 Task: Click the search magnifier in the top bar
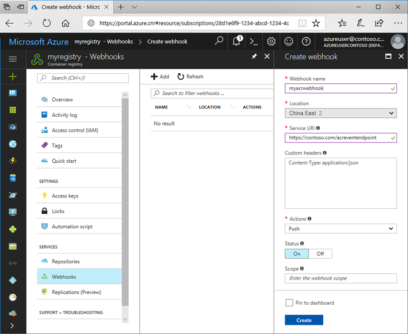tap(219, 41)
